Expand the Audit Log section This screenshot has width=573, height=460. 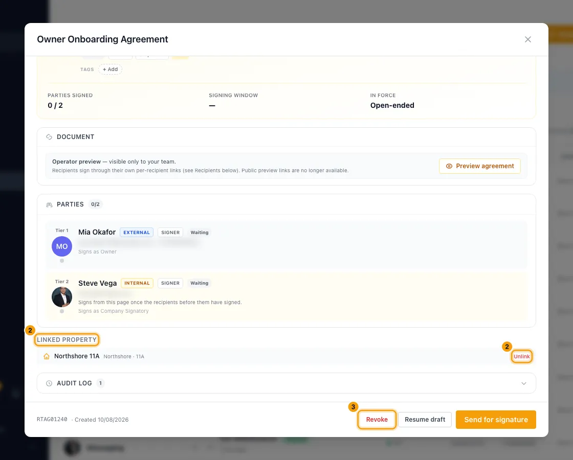[x=286, y=383]
